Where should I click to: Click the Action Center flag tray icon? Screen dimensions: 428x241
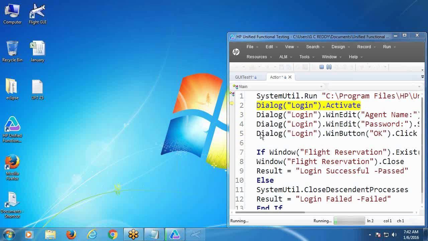pos(378,235)
